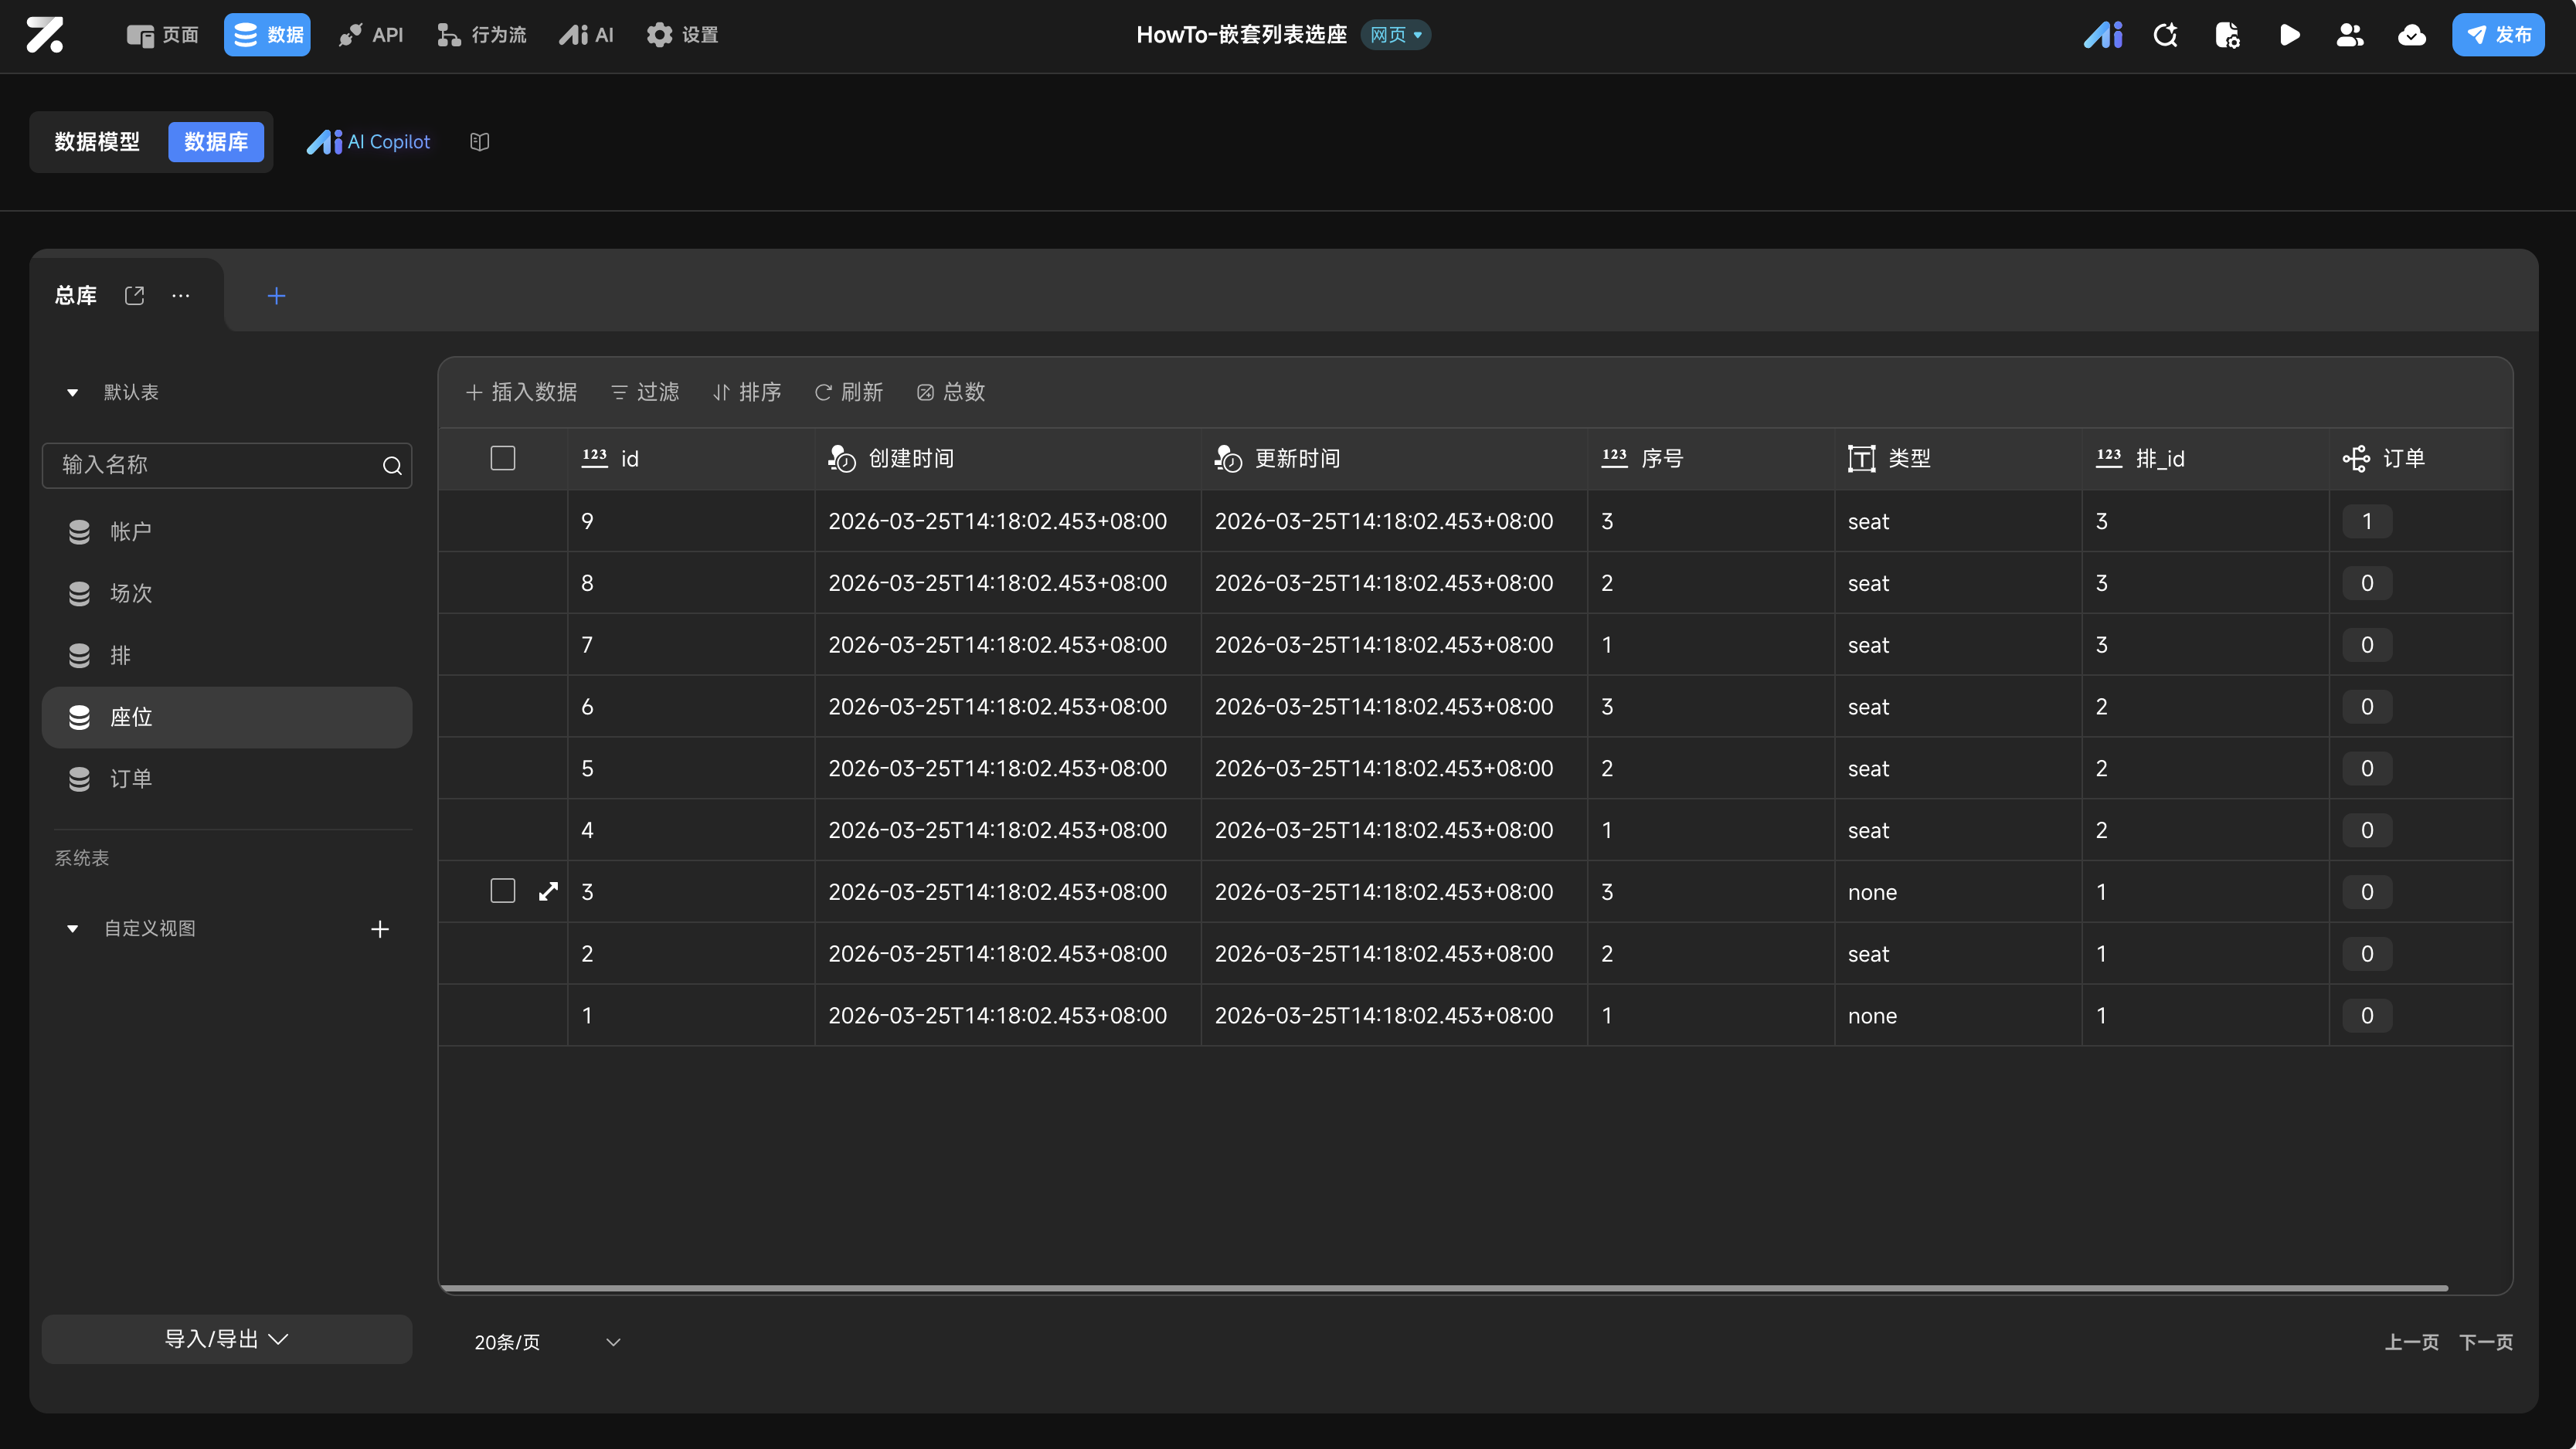Click the expand row arrow for row 3
The height and width of the screenshot is (1449, 2576).
(548, 891)
